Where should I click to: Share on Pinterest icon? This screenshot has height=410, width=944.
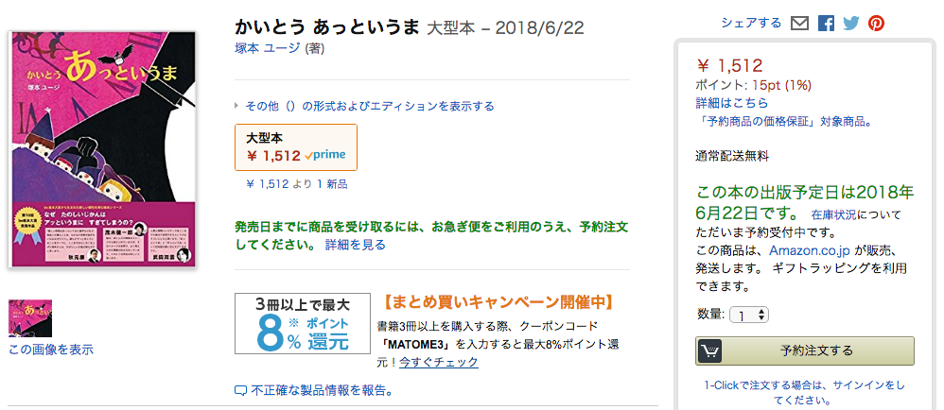[x=877, y=24]
